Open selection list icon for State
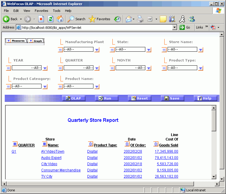Image resolution: width=226 pixels, height=194 pixels. point(112,50)
